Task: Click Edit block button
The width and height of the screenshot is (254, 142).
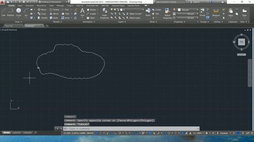Action: 156,14
